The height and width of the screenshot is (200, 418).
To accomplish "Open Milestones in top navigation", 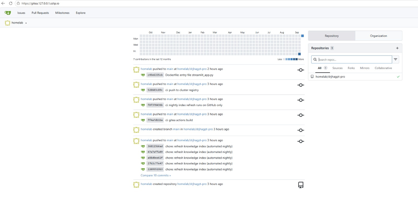I will tap(62, 13).
